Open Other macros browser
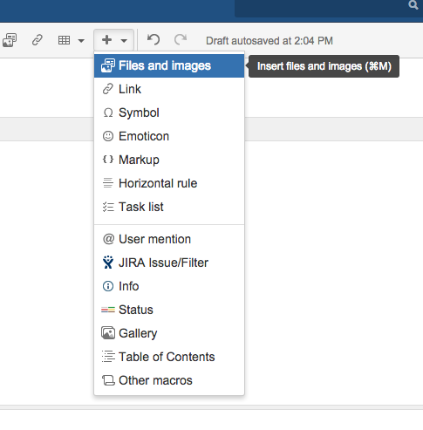The width and height of the screenshot is (423, 430). point(169,380)
